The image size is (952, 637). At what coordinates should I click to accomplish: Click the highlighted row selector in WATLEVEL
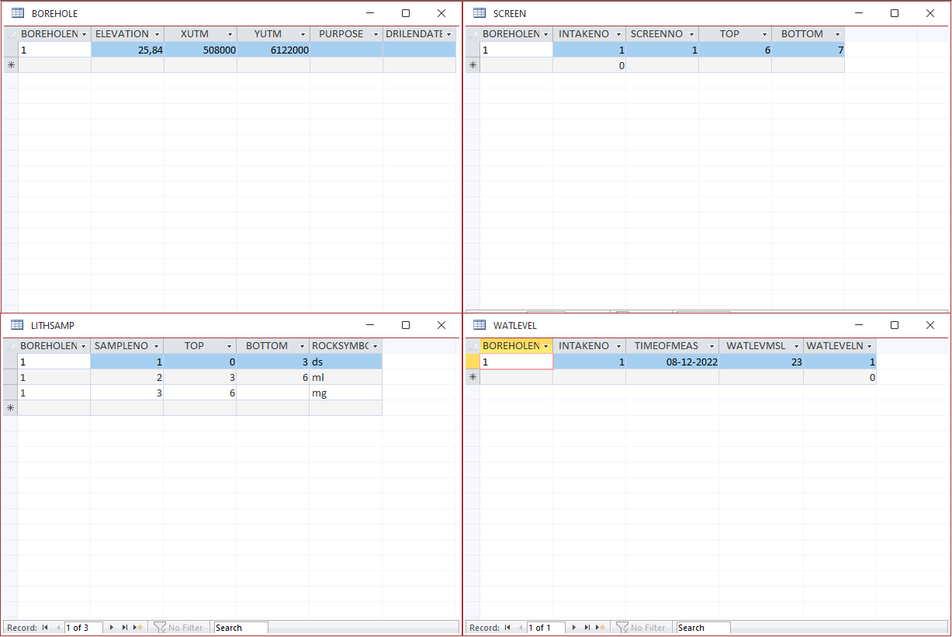click(x=473, y=362)
